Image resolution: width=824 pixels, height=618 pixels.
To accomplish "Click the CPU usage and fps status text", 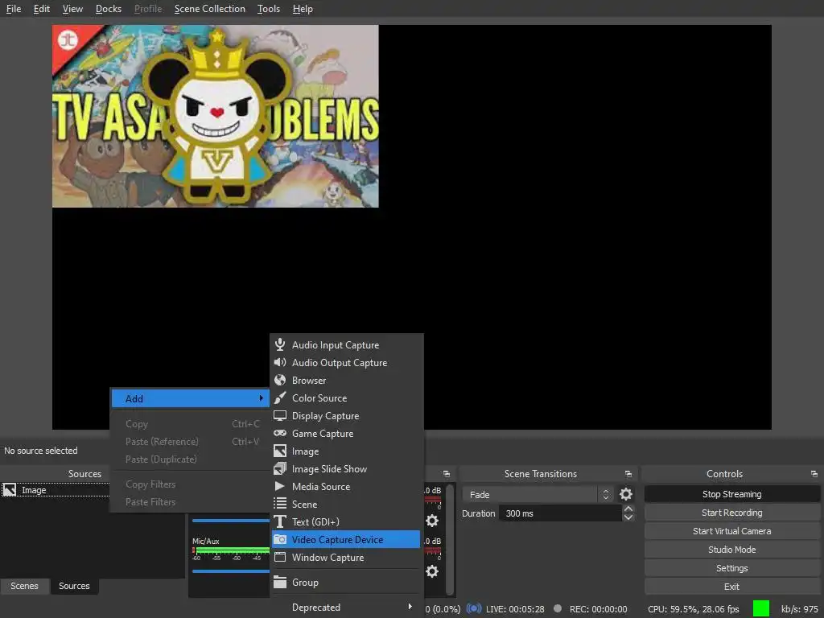I will [x=693, y=609].
